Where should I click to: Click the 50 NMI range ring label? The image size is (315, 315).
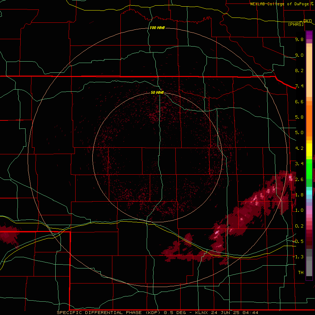pyautogui.click(x=157, y=92)
